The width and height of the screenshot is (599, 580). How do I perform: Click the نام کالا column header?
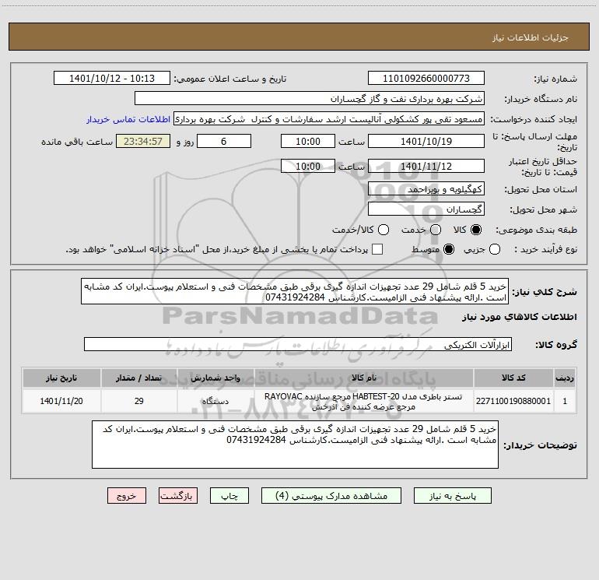coord(364,378)
